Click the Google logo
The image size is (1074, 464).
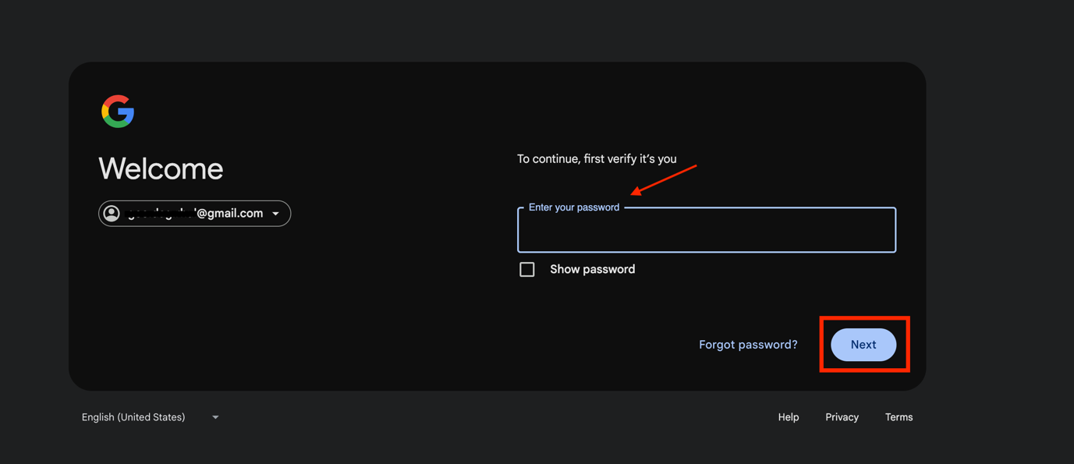click(x=118, y=112)
